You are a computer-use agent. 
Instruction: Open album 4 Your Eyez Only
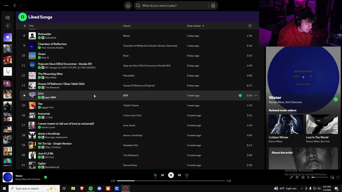(x=132, y=115)
